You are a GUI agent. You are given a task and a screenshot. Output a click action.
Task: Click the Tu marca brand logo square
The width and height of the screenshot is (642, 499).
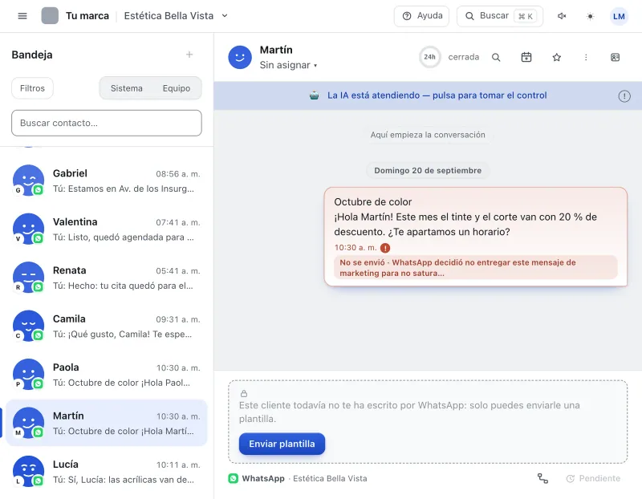coord(50,16)
